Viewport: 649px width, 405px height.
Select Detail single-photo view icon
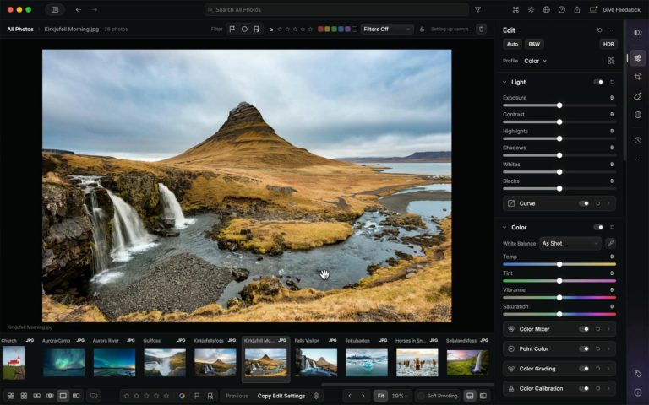click(x=63, y=396)
